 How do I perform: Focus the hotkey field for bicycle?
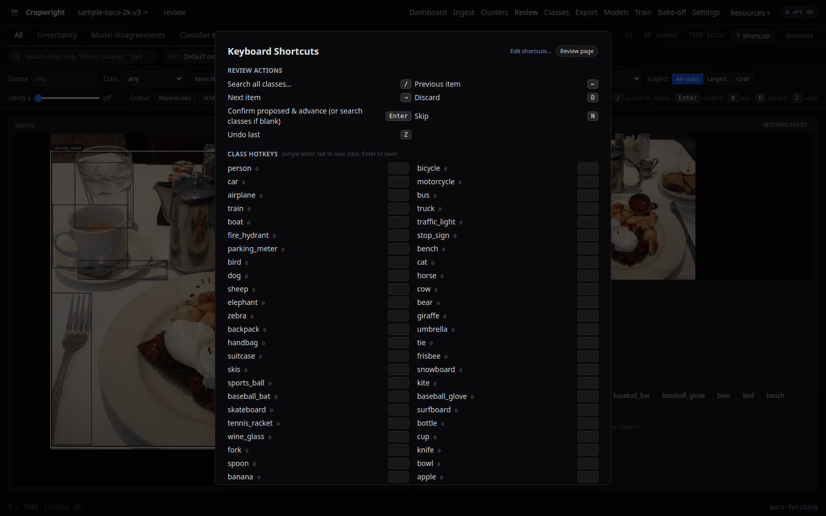tap(588, 168)
